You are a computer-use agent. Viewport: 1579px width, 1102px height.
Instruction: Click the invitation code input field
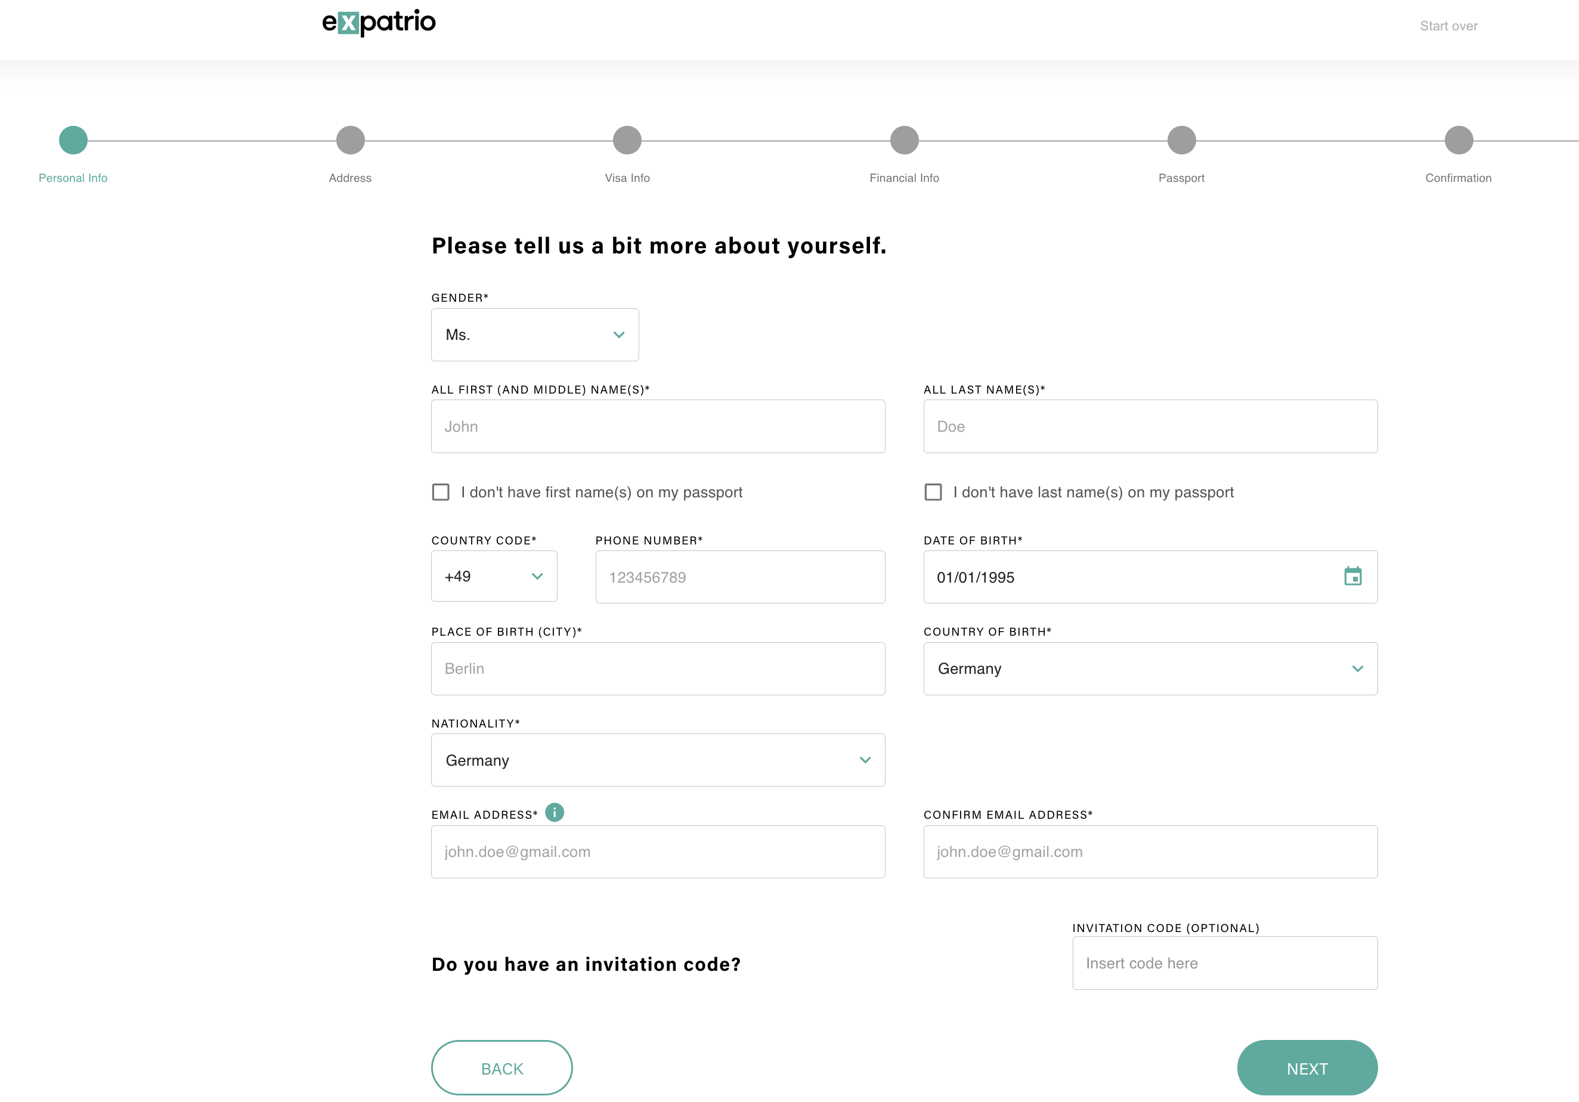[x=1224, y=963]
